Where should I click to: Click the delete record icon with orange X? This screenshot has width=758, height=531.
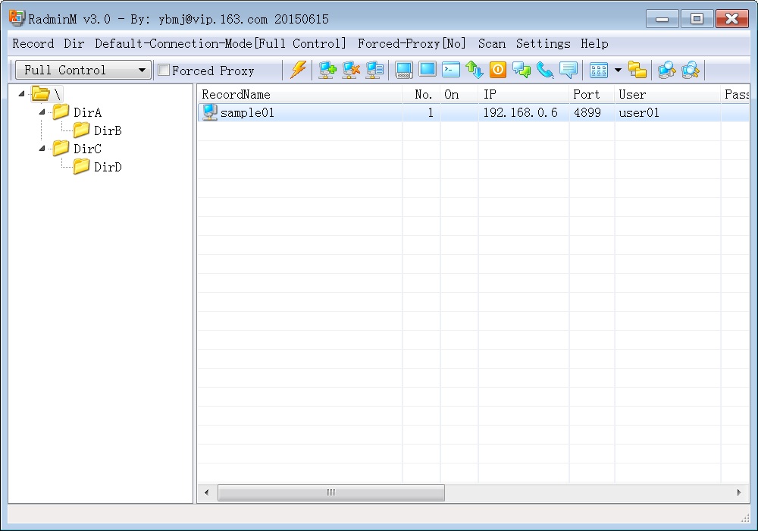[x=351, y=71]
